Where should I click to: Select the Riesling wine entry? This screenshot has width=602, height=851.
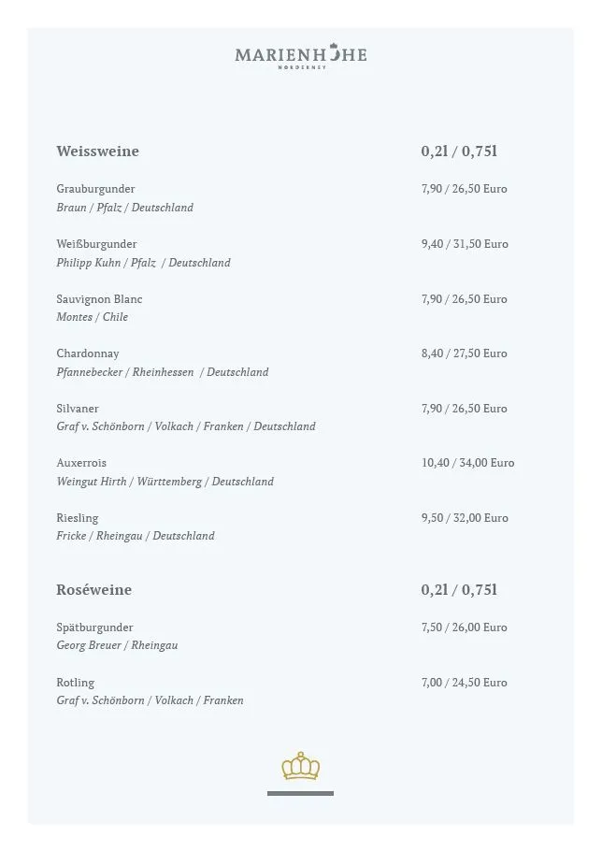click(x=77, y=518)
